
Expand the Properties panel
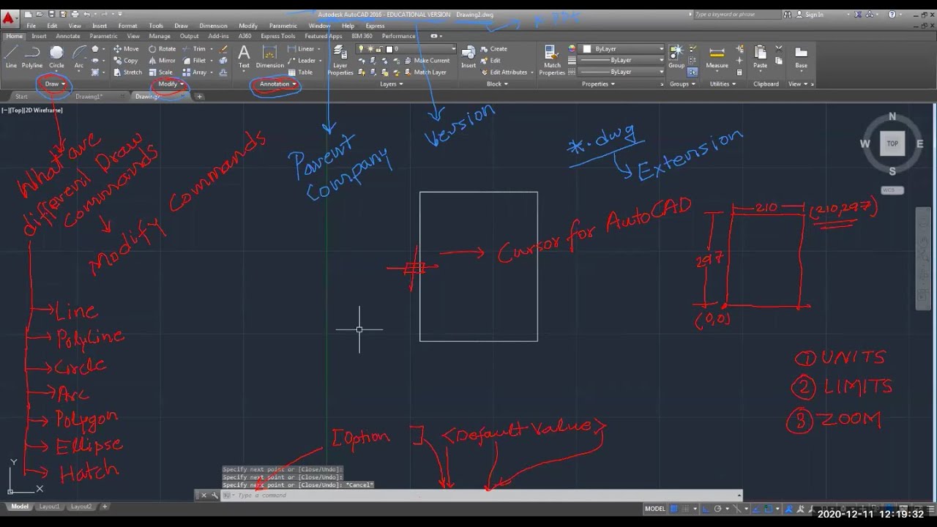[x=598, y=84]
